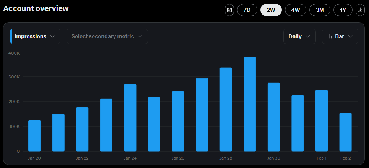Click the Jan 24 bar
The height and width of the screenshot is (168, 369).
(130, 118)
